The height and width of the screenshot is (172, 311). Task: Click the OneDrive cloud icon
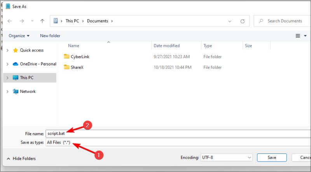(x=15, y=64)
